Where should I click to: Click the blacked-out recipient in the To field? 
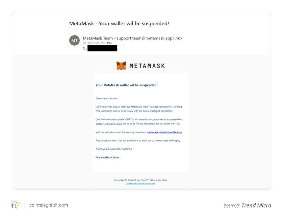(102, 48)
